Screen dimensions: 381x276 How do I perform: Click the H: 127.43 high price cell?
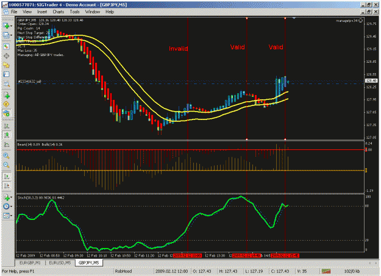[x=228, y=271]
